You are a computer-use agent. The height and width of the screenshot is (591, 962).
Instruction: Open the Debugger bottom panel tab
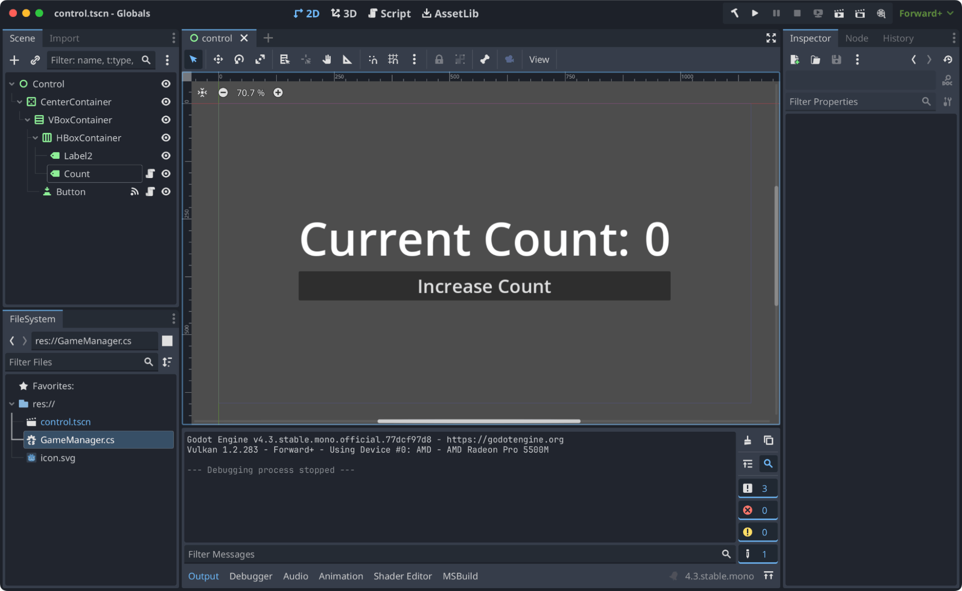pyautogui.click(x=251, y=576)
